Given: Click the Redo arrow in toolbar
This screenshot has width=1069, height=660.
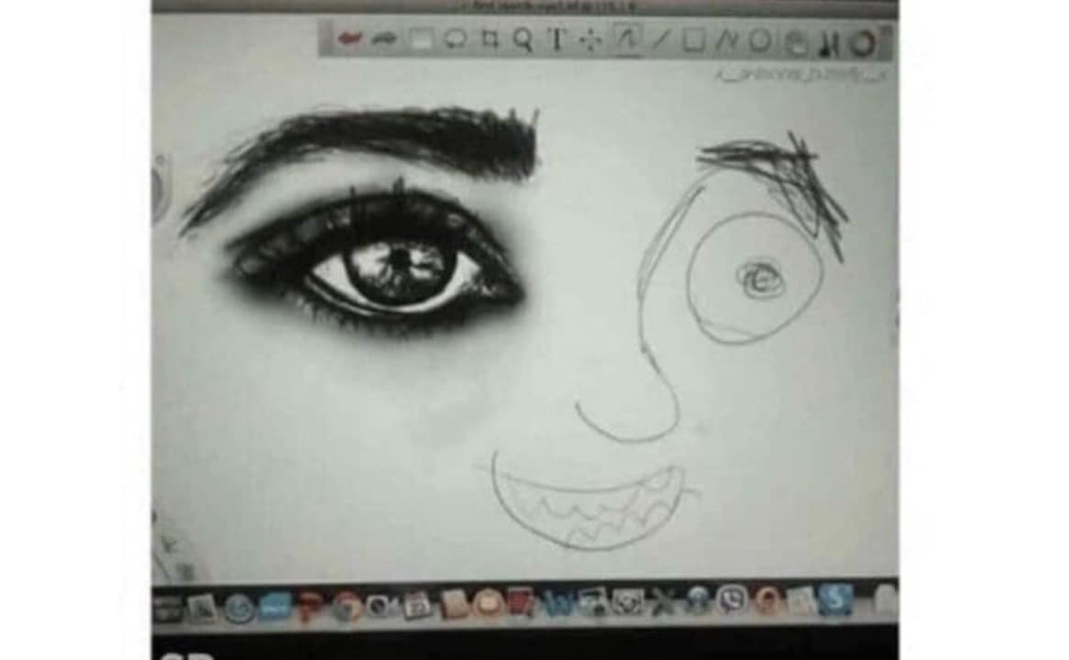Looking at the screenshot, I should (385, 39).
